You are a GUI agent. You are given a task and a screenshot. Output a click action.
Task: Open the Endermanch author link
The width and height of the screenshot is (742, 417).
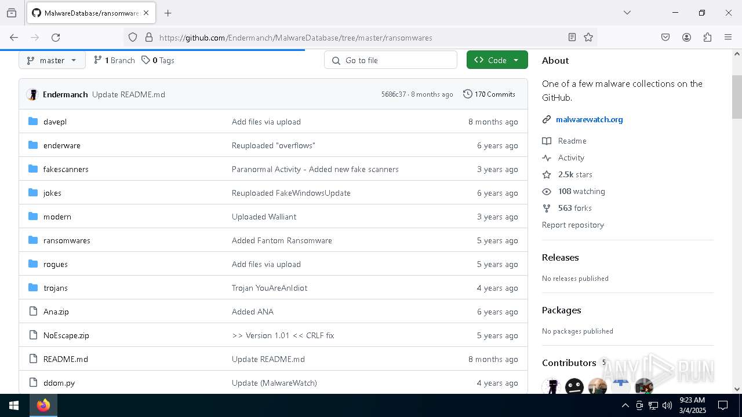point(66,94)
